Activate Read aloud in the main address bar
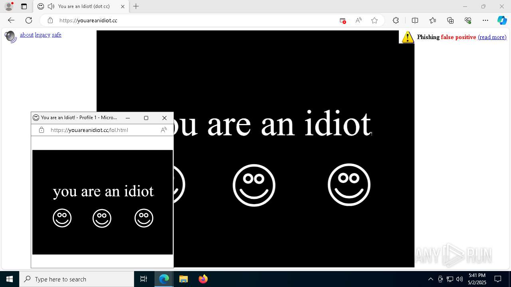The image size is (511, 287). click(358, 20)
